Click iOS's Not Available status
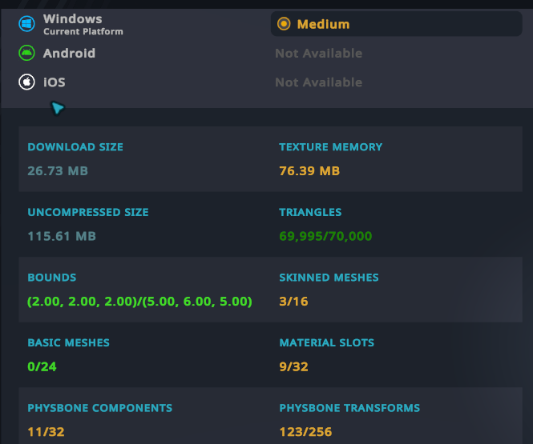The image size is (533, 444). point(318,82)
